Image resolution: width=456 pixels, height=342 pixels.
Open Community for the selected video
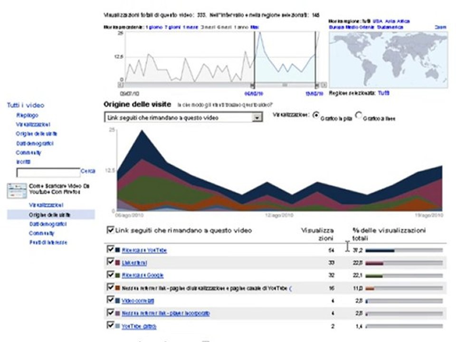coord(42,233)
